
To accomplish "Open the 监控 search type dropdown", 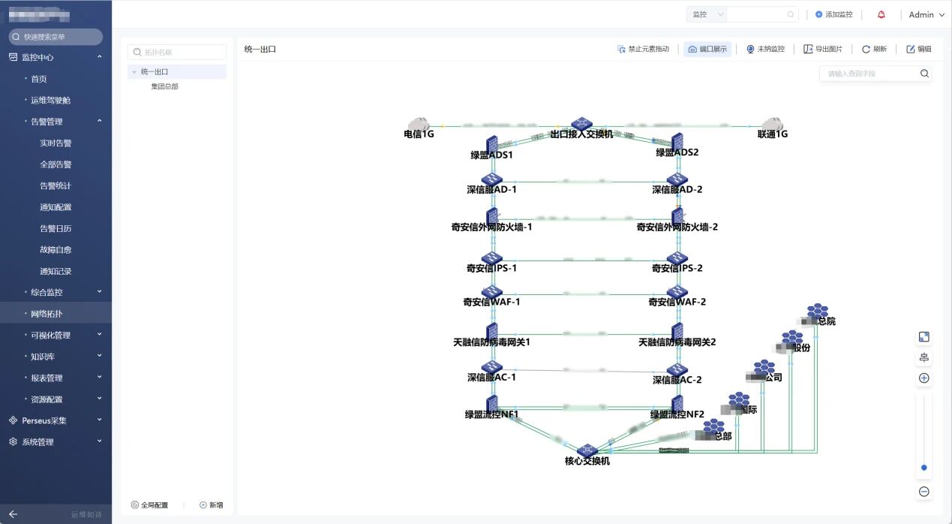I will click(707, 14).
